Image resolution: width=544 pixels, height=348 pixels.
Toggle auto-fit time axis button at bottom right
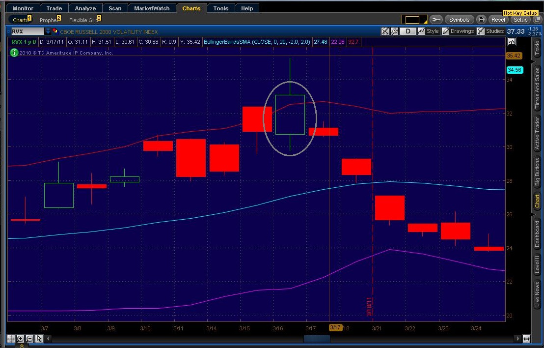526,339
